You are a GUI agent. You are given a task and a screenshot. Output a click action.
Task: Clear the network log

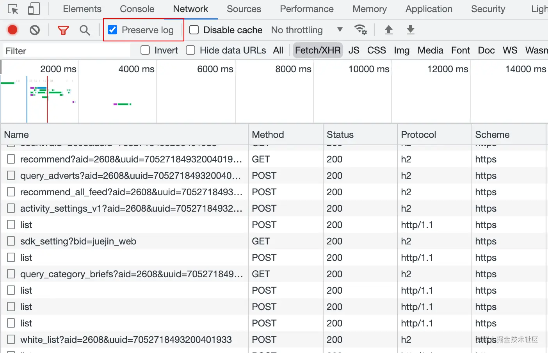pyautogui.click(x=35, y=30)
